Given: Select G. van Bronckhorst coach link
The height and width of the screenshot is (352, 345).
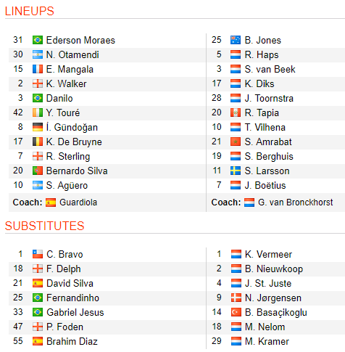Looking at the screenshot, I should [295, 202].
